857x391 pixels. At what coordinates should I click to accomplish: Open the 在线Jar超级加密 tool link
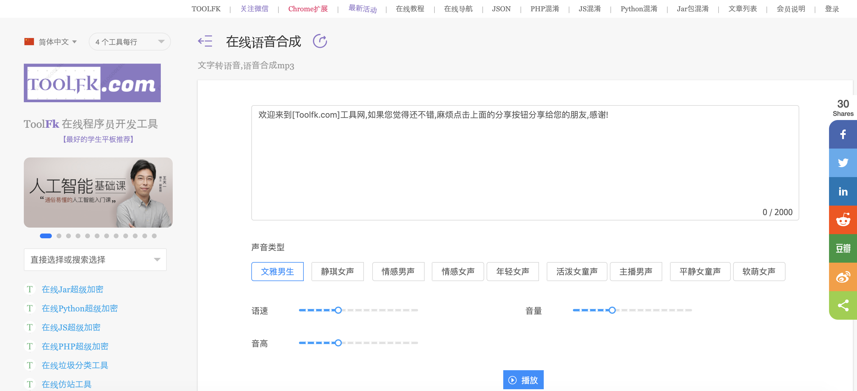(x=72, y=289)
